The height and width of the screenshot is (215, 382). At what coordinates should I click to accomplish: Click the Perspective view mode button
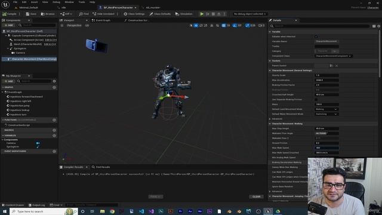click(x=74, y=25)
